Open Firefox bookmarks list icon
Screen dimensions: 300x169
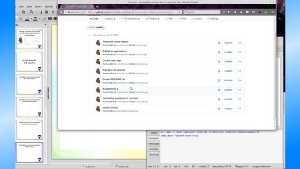(229, 12)
